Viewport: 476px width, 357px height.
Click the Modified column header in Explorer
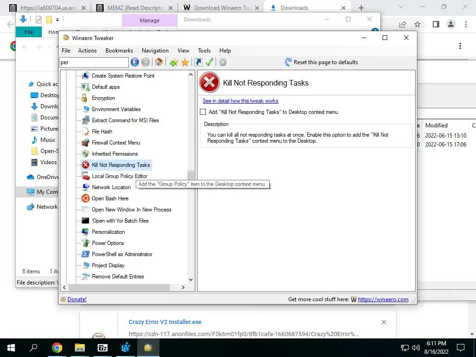[x=436, y=126]
